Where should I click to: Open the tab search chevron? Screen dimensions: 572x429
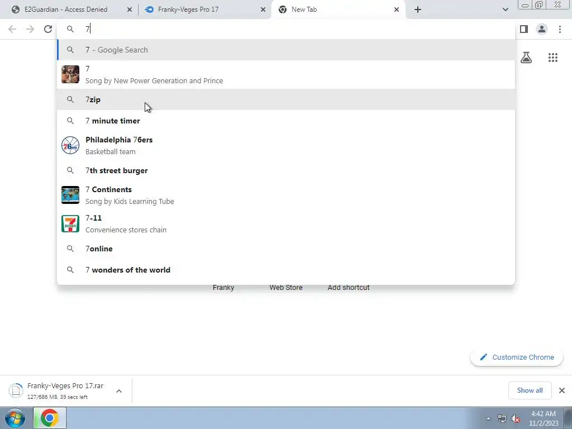click(x=505, y=9)
